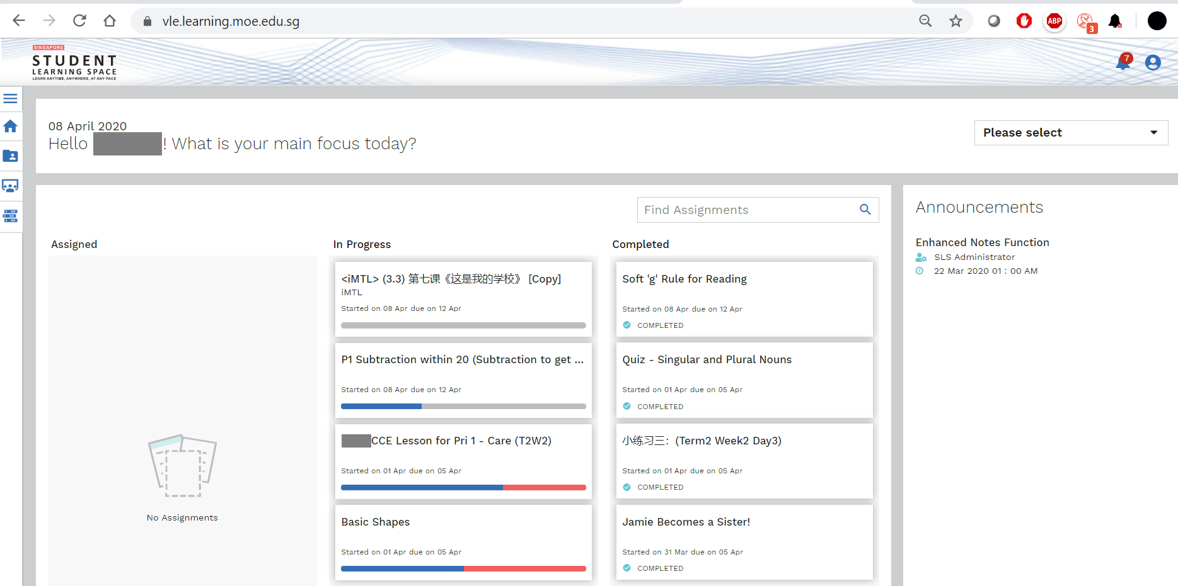Screen dimensions: 1178x586
Task: Click the address bar URL
Action: (x=231, y=21)
